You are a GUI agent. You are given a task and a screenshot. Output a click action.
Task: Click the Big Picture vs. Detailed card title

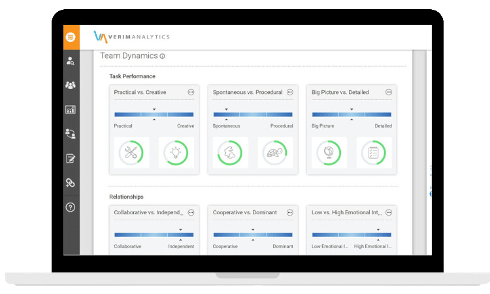(x=340, y=93)
